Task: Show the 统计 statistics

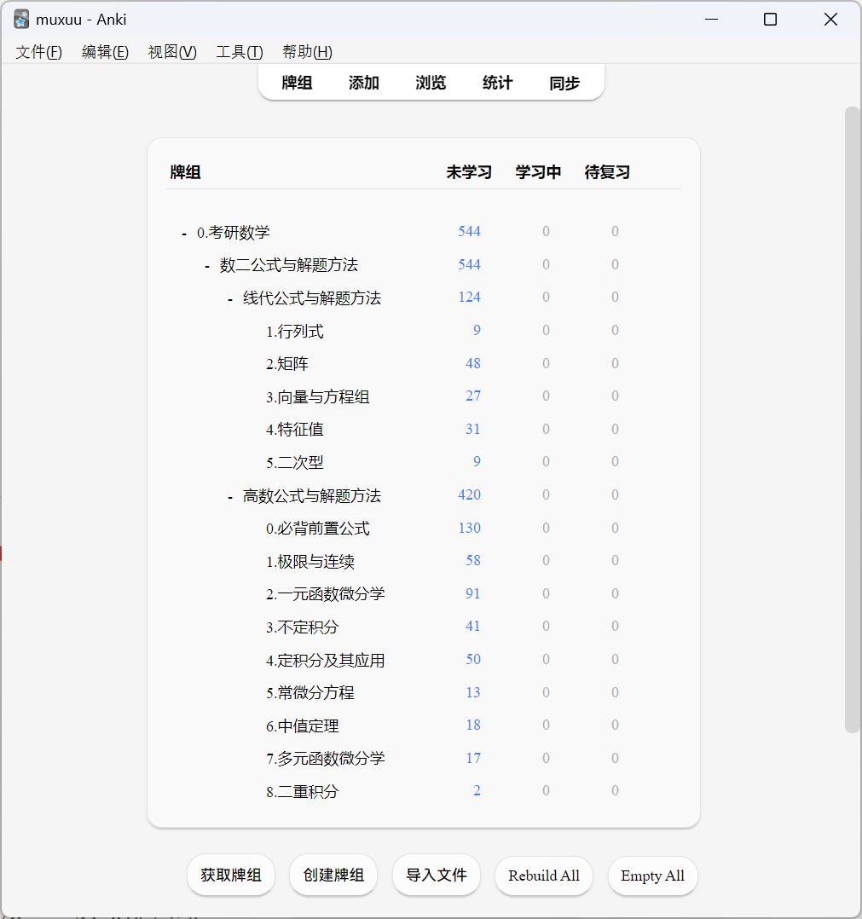Action: click(x=498, y=83)
